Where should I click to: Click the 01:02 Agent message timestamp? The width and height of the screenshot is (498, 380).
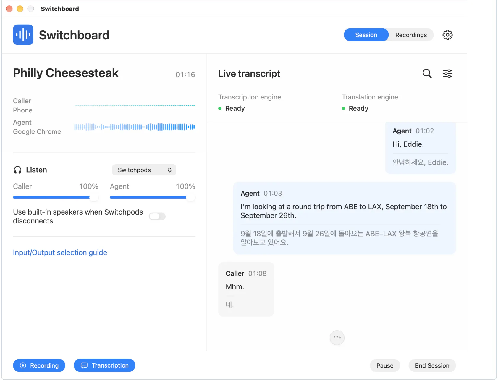425,131
